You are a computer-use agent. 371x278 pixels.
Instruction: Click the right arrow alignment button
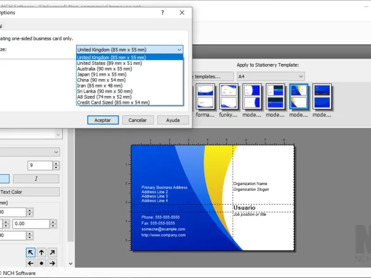(52, 263)
